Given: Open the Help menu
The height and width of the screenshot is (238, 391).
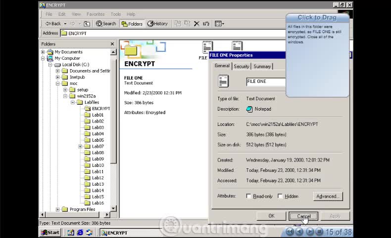Looking at the screenshot, I should click(x=131, y=14).
